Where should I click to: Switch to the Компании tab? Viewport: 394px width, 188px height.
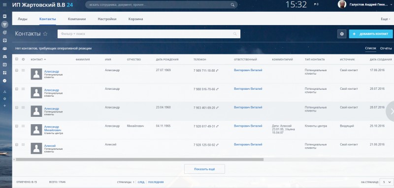point(77,19)
